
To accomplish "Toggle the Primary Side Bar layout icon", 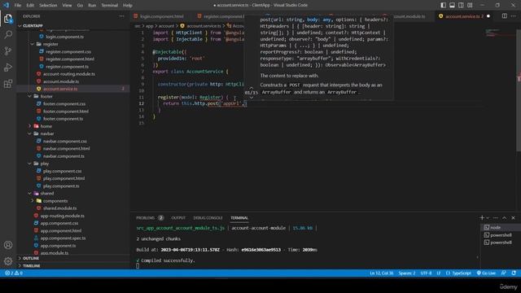I will click(443, 5).
